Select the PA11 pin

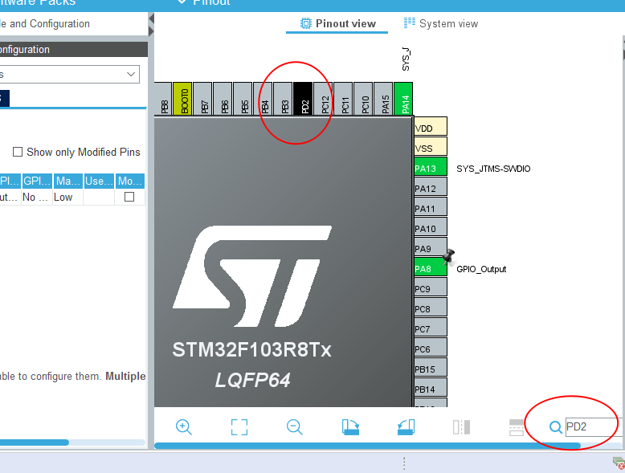pos(431,207)
